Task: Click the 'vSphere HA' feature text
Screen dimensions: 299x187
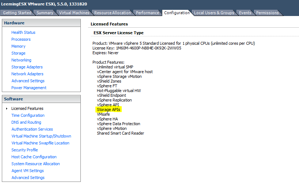Action: pyautogui.click(x=107, y=119)
